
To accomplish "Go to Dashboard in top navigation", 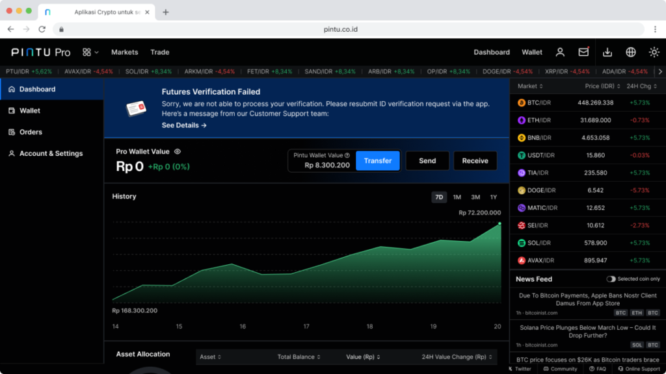I will click(492, 52).
